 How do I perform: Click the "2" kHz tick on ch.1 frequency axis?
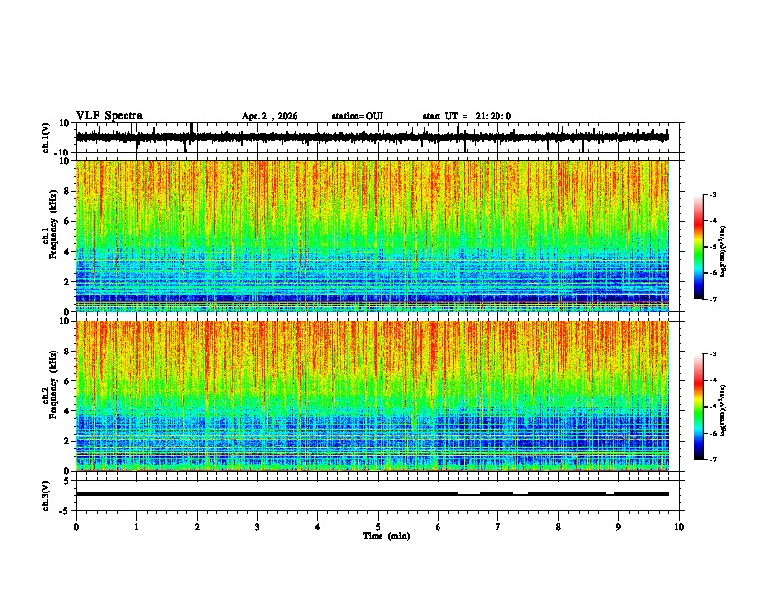point(67,282)
